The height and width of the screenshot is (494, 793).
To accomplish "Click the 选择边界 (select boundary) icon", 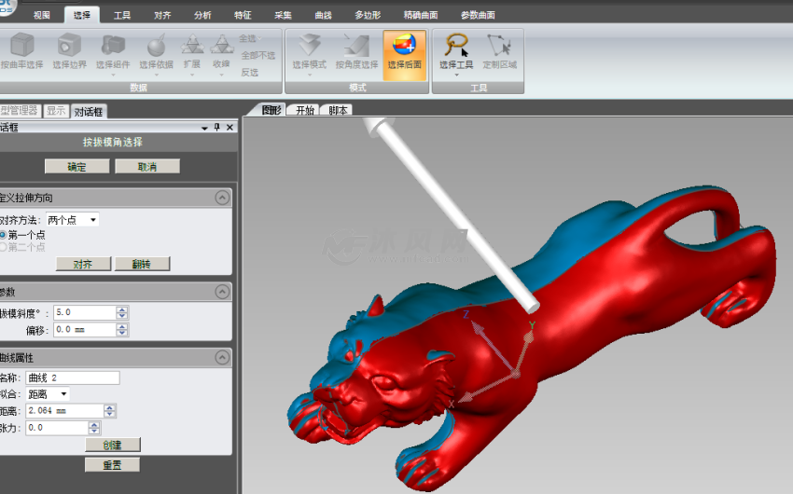I will pos(68,46).
